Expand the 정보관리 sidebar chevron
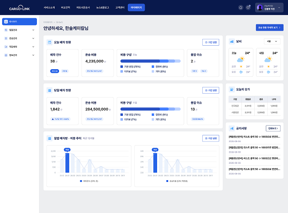Viewport: 288px width, 213px height. pos(33,55)
